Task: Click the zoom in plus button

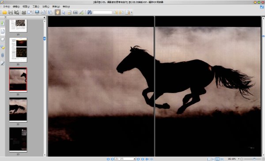Action: click(x=263, y=159)
